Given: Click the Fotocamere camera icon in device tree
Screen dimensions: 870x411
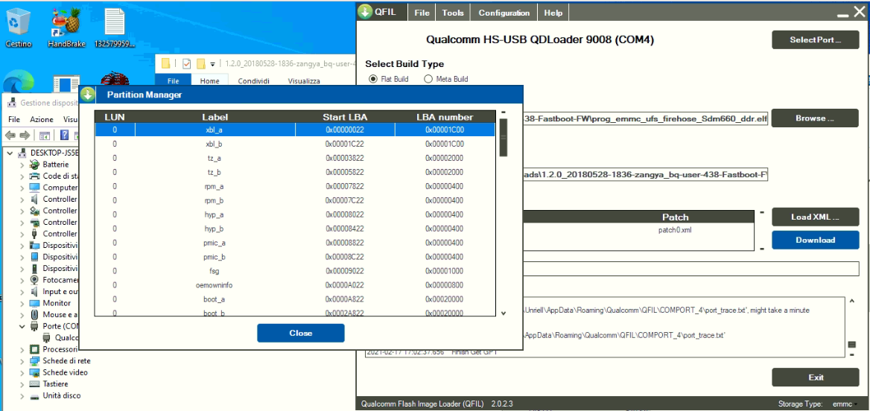Looking at the screenshot, I should pos(34,280).
